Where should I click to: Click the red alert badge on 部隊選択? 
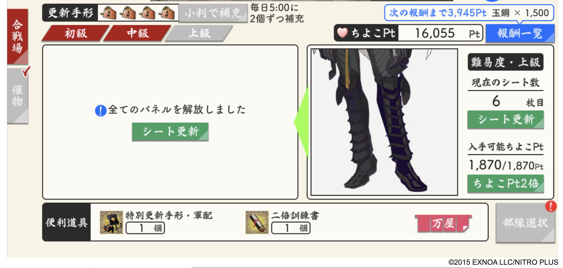tap(551, 207)
